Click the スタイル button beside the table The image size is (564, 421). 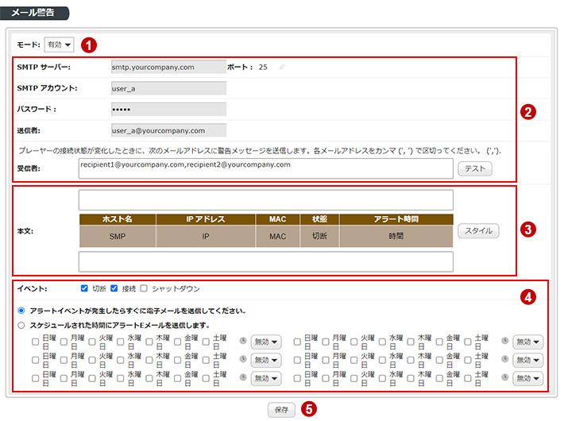(478, 231)
